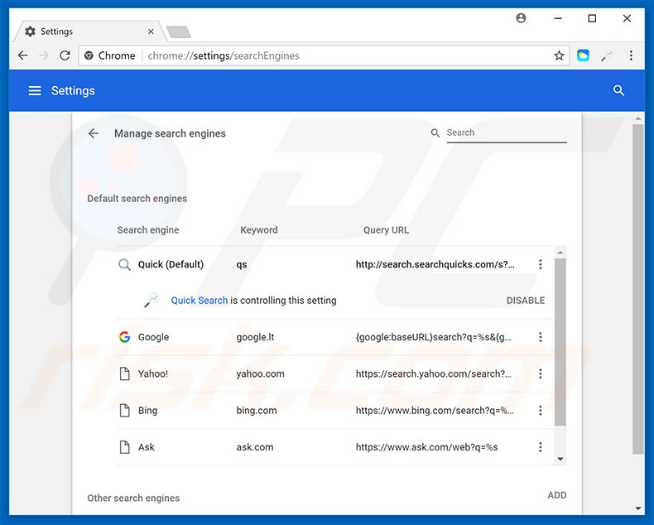Click the www.ask.com query URL
654x525 pixels.
[426, 447]
